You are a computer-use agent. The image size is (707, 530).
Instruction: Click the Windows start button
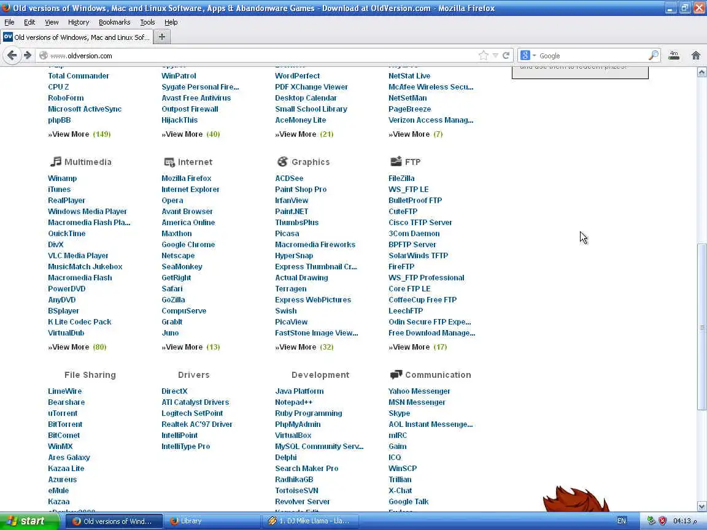29,521
